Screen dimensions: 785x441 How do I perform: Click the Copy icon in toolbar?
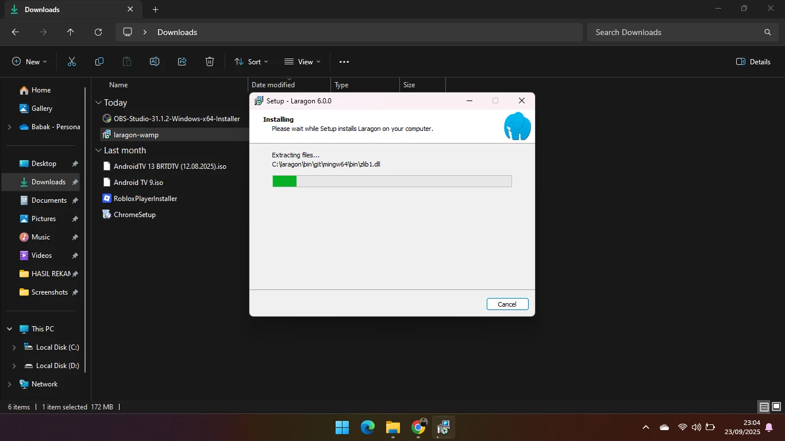click(x=99, y=62)
